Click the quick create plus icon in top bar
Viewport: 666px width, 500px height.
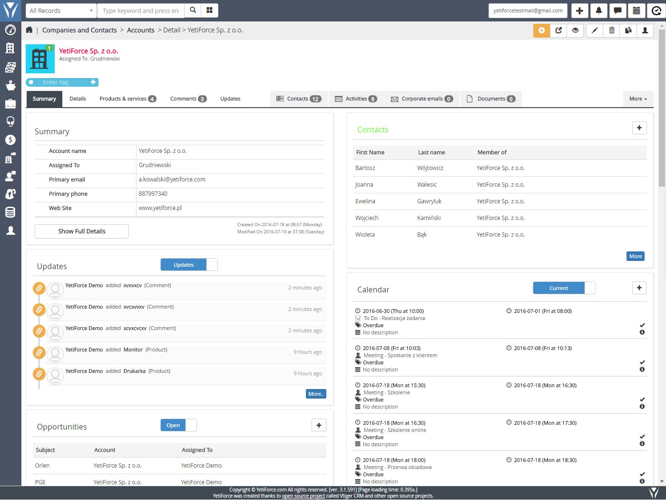(579, 10)
